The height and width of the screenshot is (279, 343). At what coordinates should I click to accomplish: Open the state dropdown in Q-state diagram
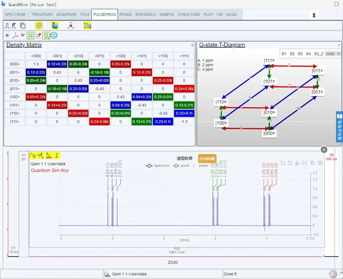(x=333, y=54)
